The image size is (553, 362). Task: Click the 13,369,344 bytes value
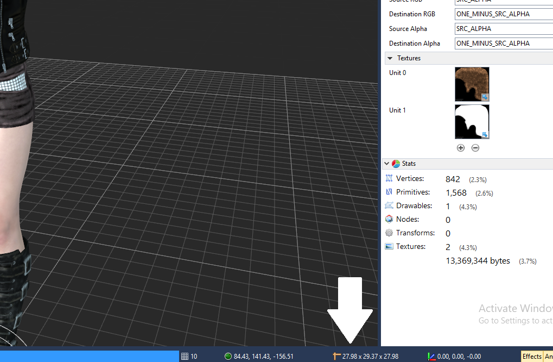pyautogui.click(x=478, y=261)
